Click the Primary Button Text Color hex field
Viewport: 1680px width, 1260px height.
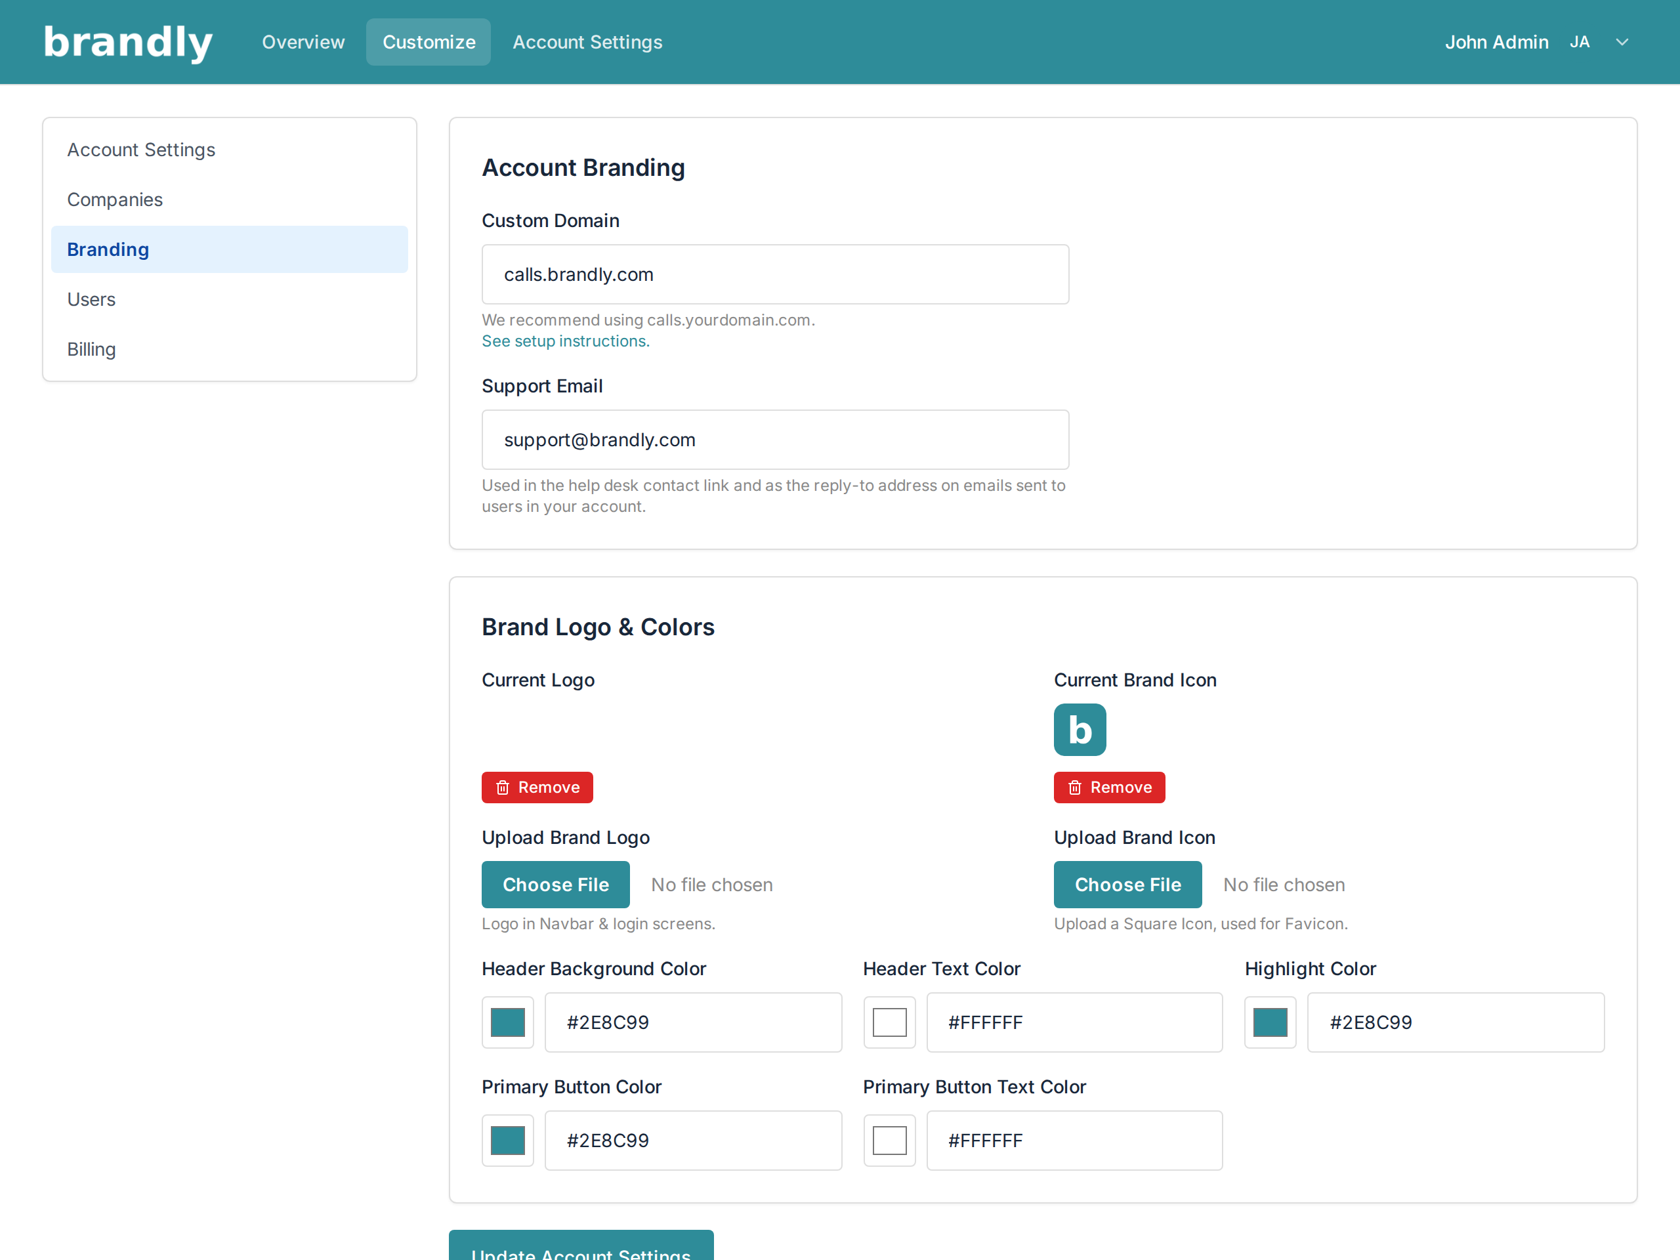tap(1074, 1141)
